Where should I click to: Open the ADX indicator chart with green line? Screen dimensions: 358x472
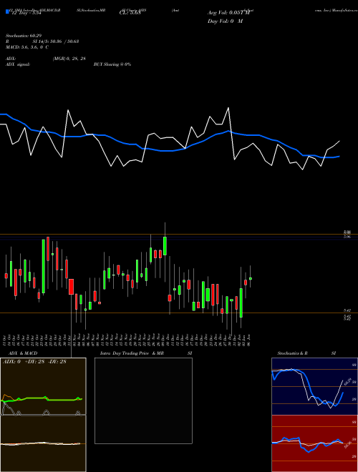pos(43,386)
